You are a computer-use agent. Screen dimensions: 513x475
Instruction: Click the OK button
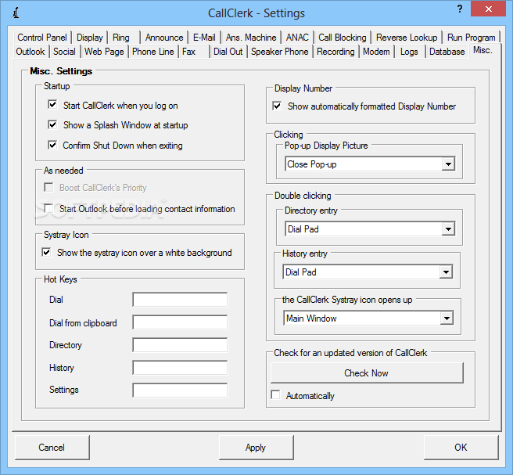click(461, 447)
